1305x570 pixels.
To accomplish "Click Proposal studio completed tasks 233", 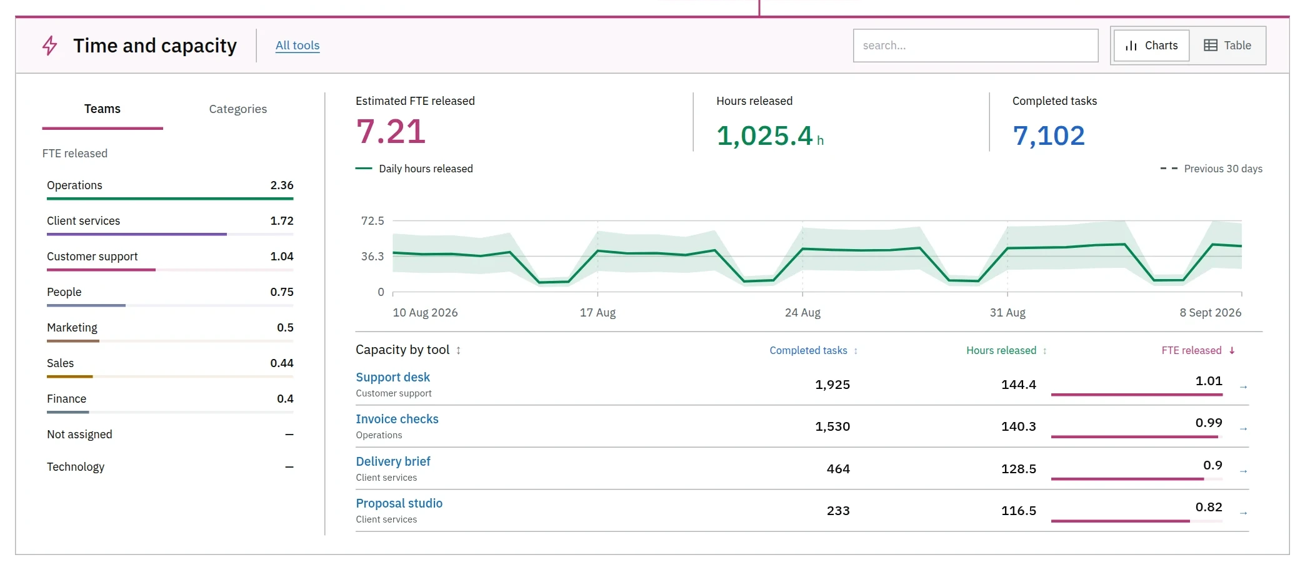I will click(838, 511).
